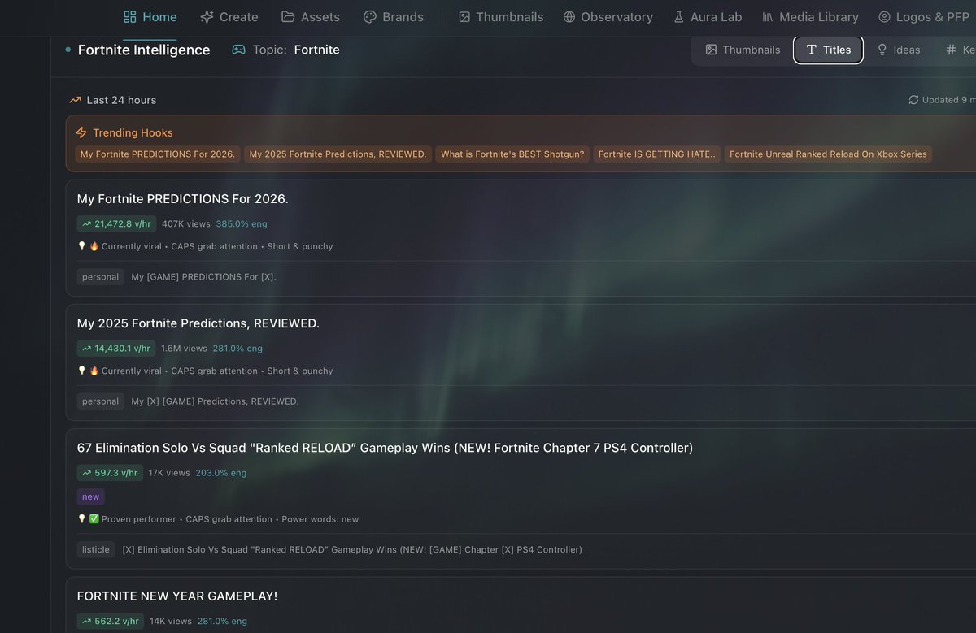Viewport: 976px width, 633px height.
Task: Select the Titles tab
Action: point(828,50)
